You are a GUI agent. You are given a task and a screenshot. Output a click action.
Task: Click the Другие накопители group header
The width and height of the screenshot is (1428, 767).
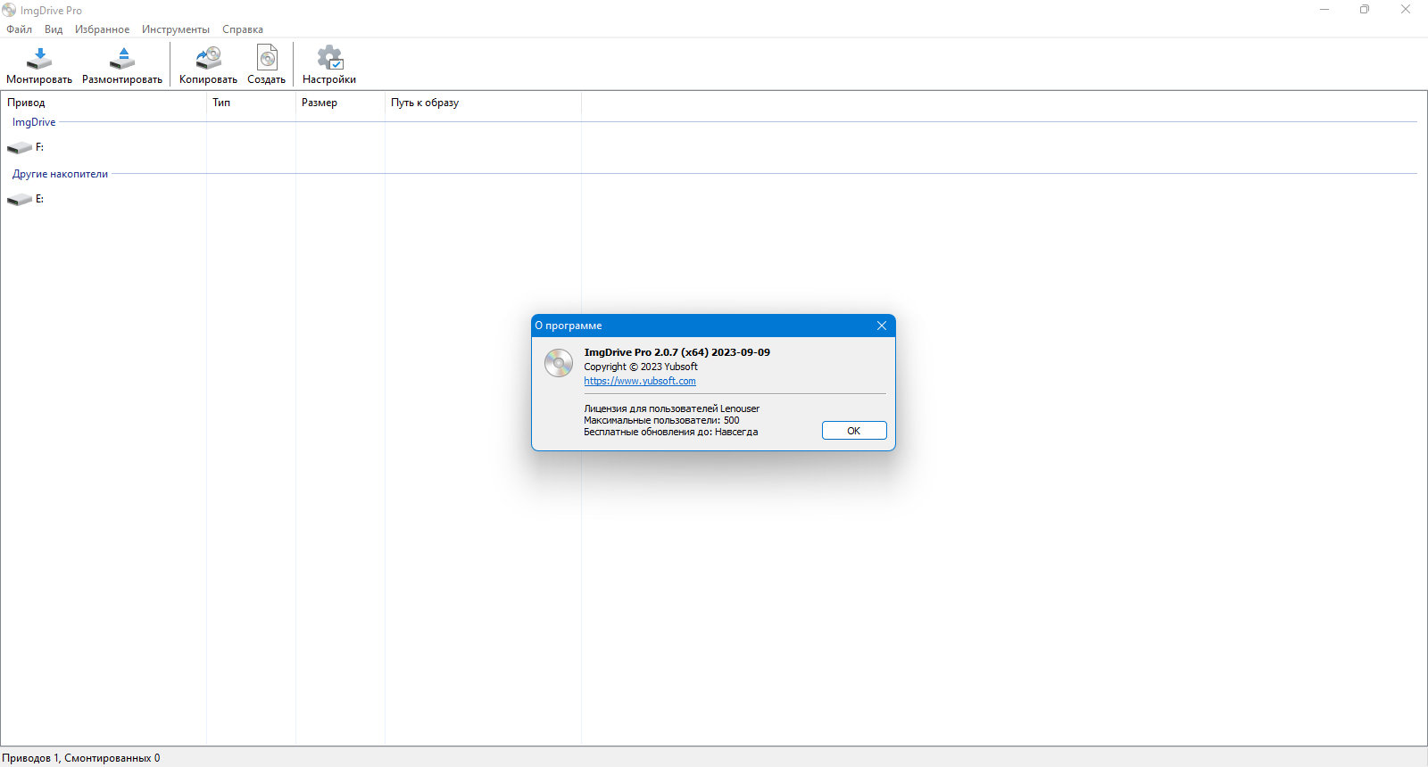tap(60, 174)
